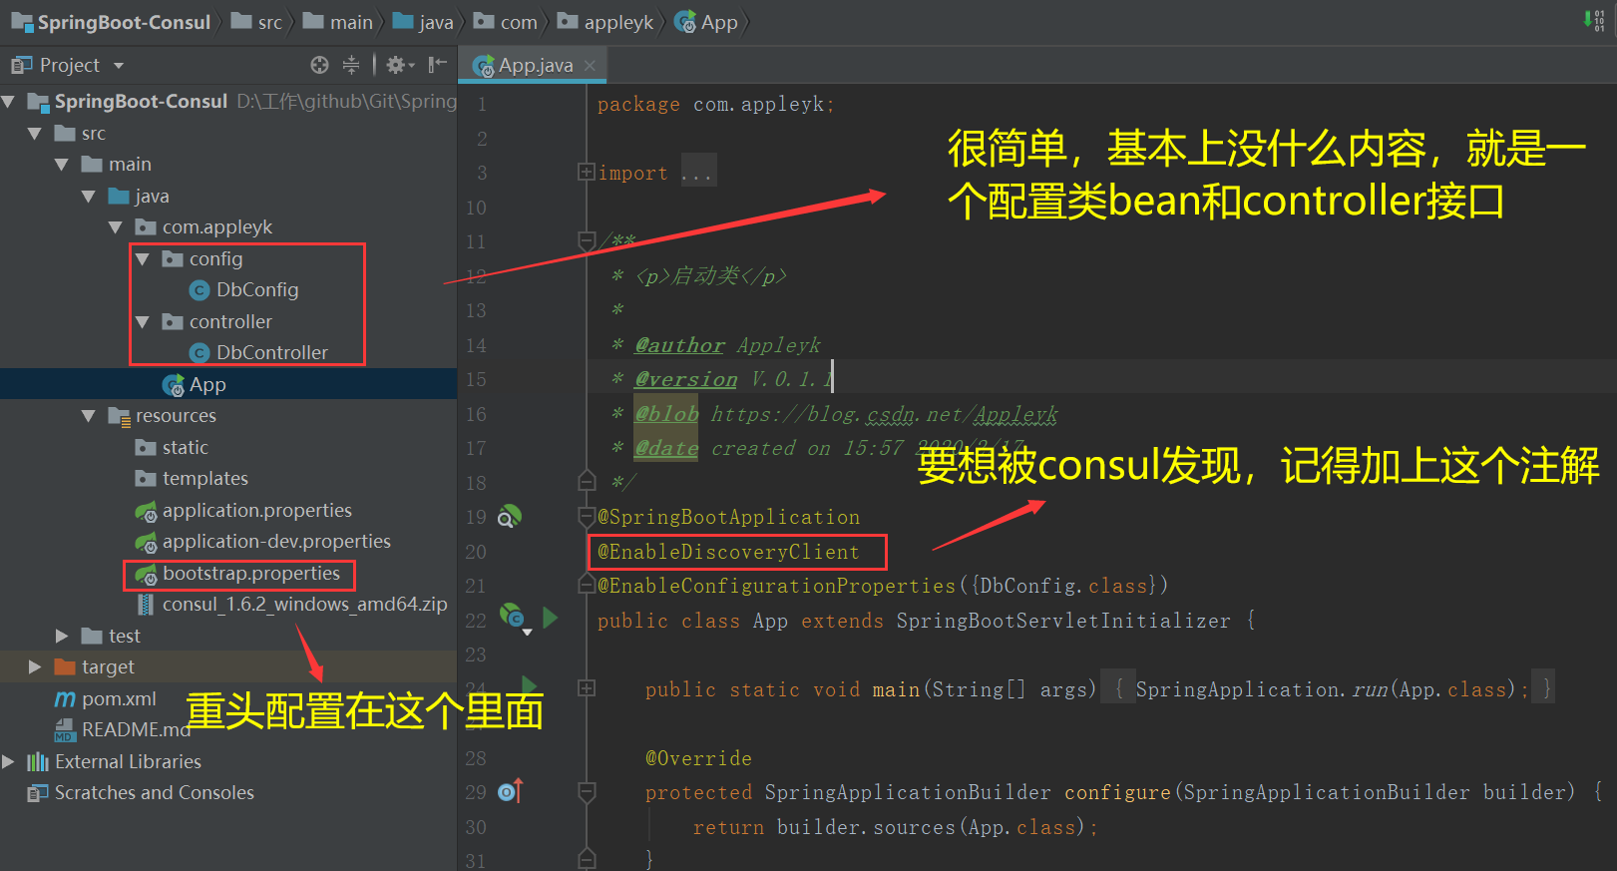This screenshot has width=1617, height=871.
Task: Click @SpringBootApplication annotation text
Action: (728, 517)
